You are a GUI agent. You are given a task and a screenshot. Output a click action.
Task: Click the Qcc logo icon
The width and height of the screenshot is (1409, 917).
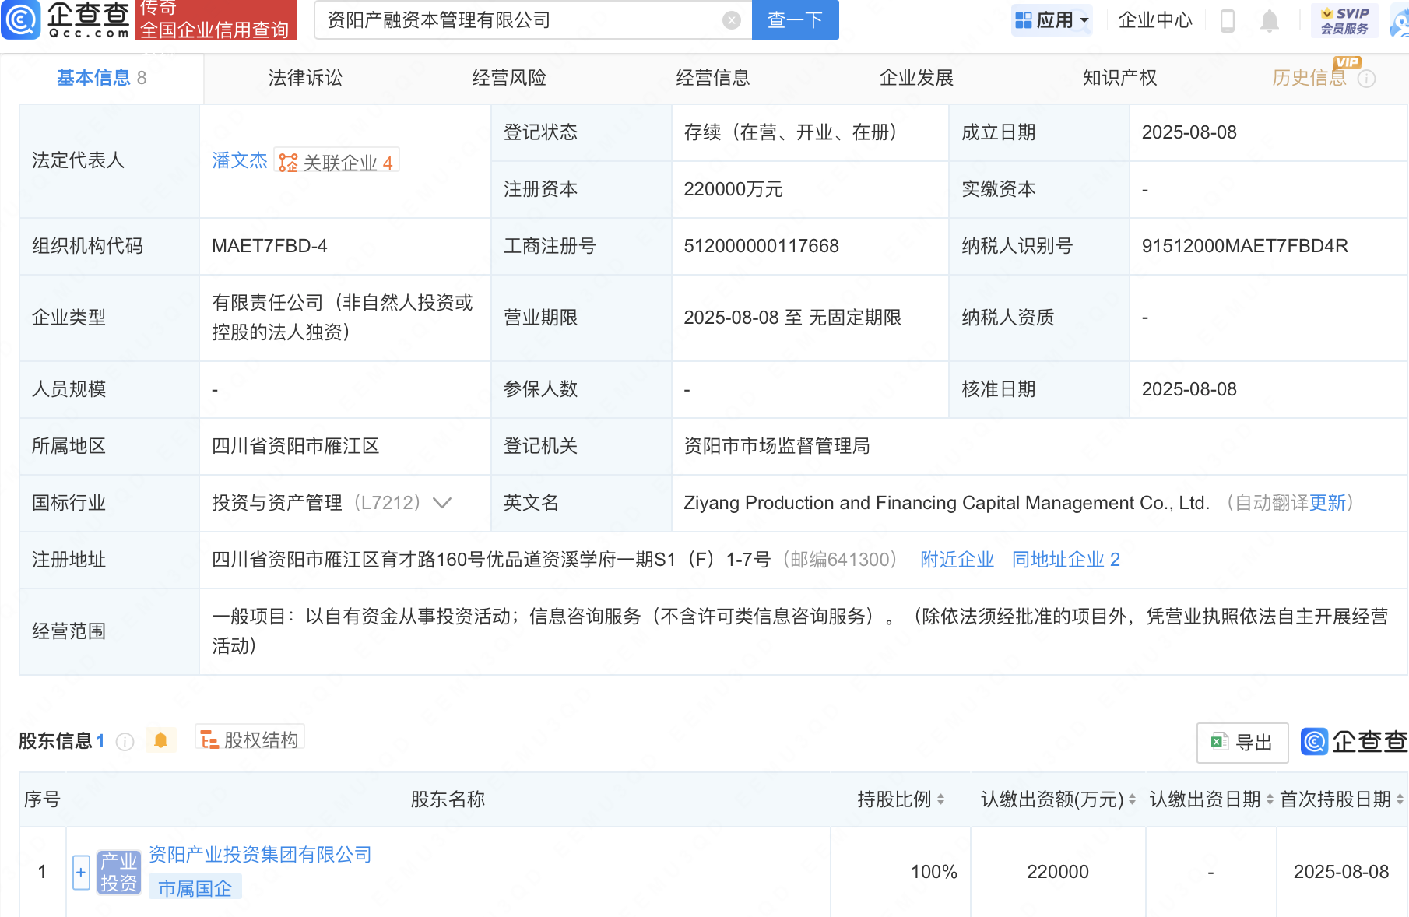click(21, 19)
